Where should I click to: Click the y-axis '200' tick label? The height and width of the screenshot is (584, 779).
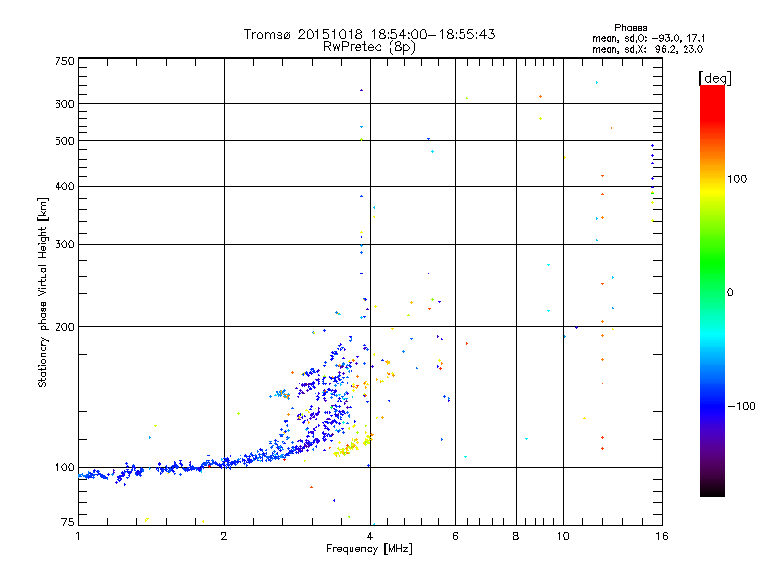pyautogui.click(x=64, y=327)
